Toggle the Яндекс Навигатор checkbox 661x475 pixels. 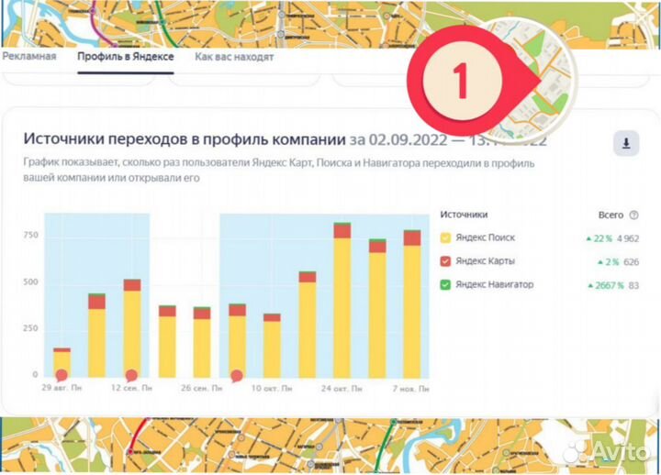tap(445, 285)
